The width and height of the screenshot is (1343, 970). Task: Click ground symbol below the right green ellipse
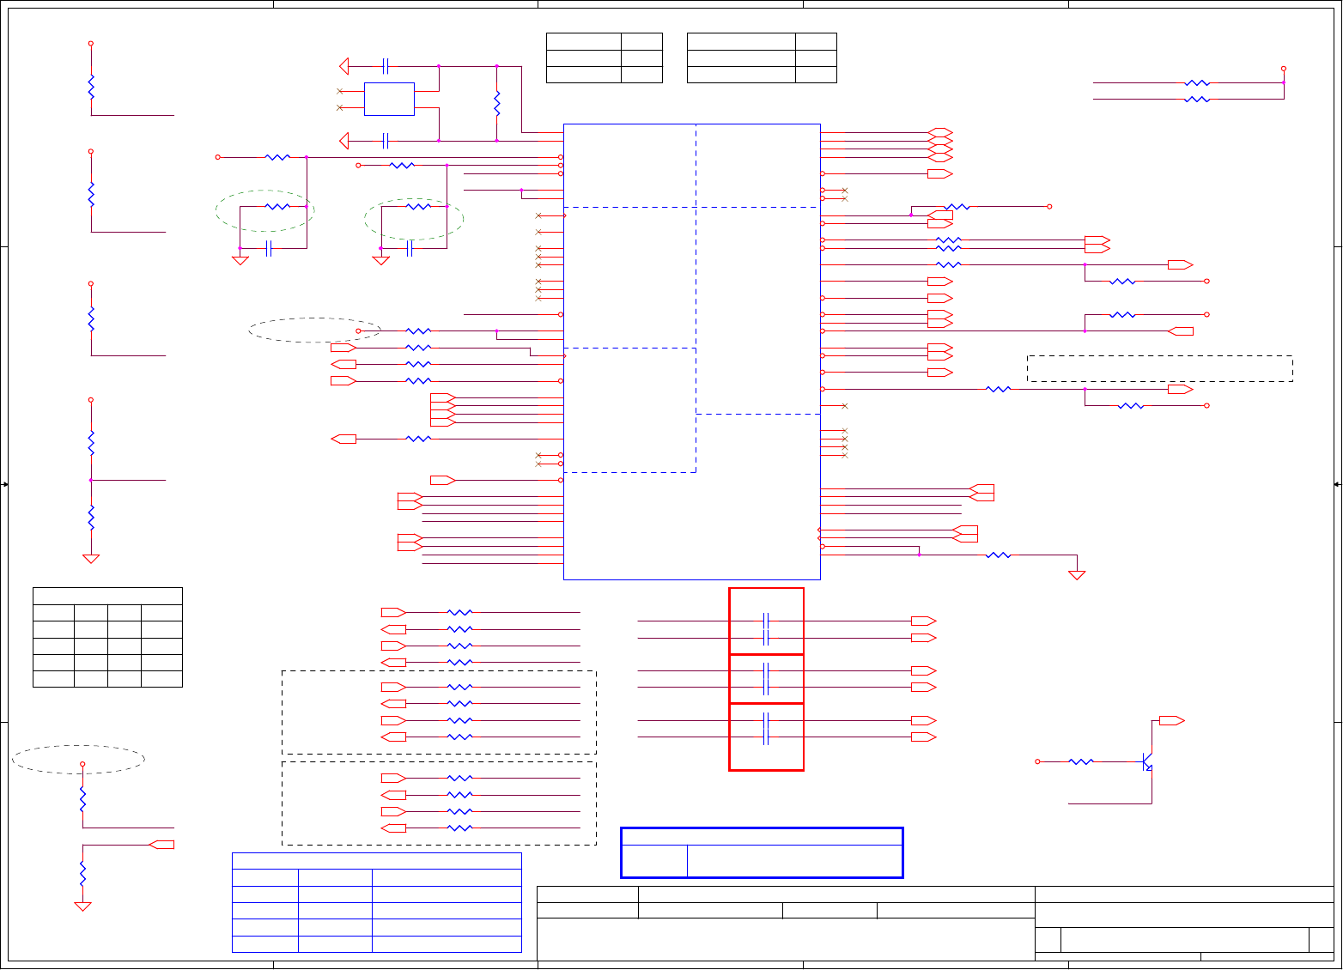(x=380, y=260)
